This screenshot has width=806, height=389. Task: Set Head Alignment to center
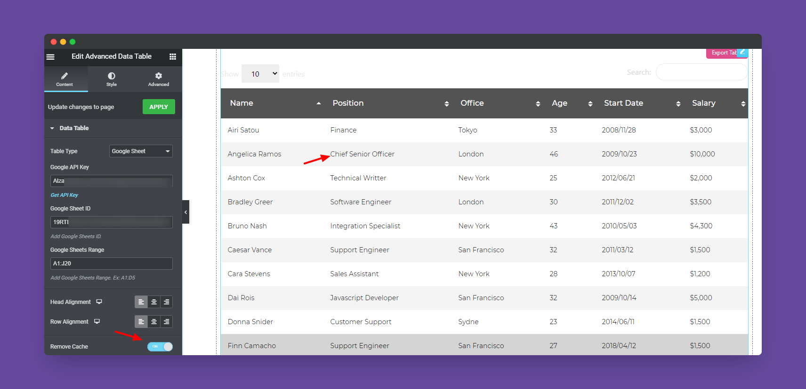(x=154, y=302)
